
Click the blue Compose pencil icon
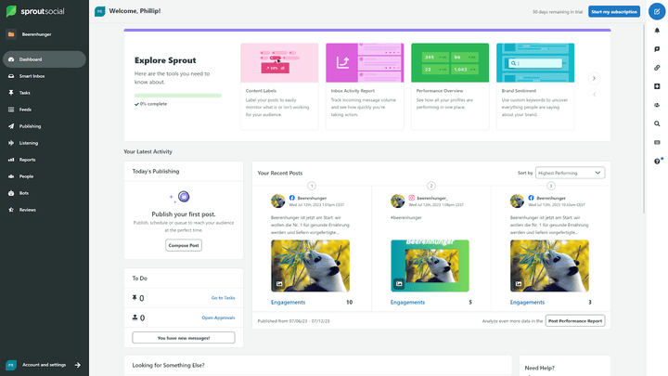657,12
